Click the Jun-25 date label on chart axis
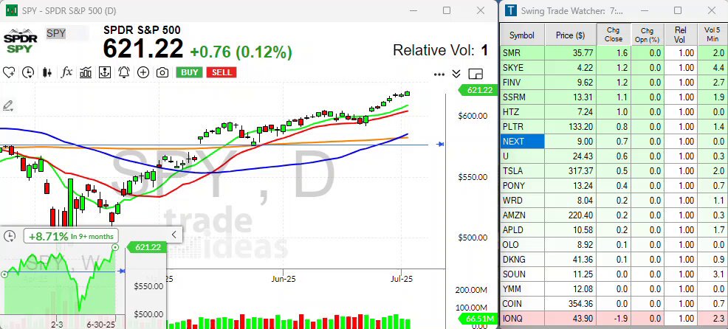The width and height of the screenshot is (728, 329). point(284,279)
